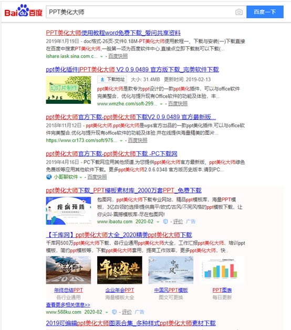Click the ishare.iask.sina.com URL text

coord(71,57)
